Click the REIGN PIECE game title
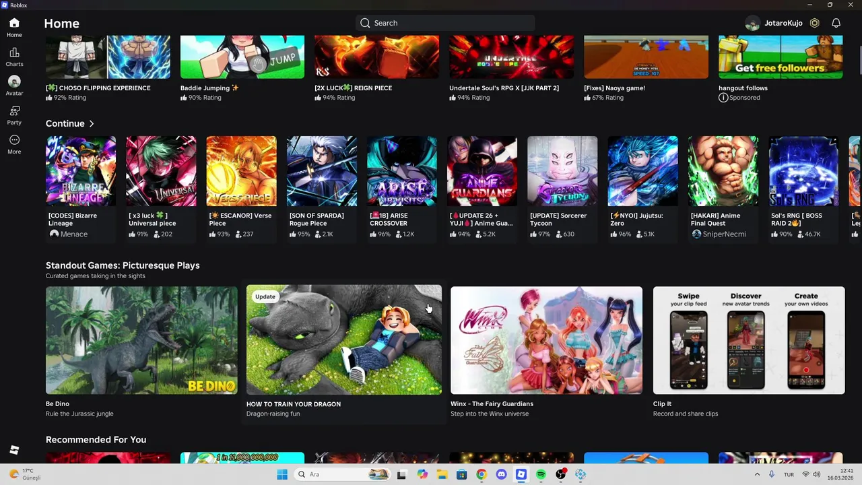 [x=353, y=88]
